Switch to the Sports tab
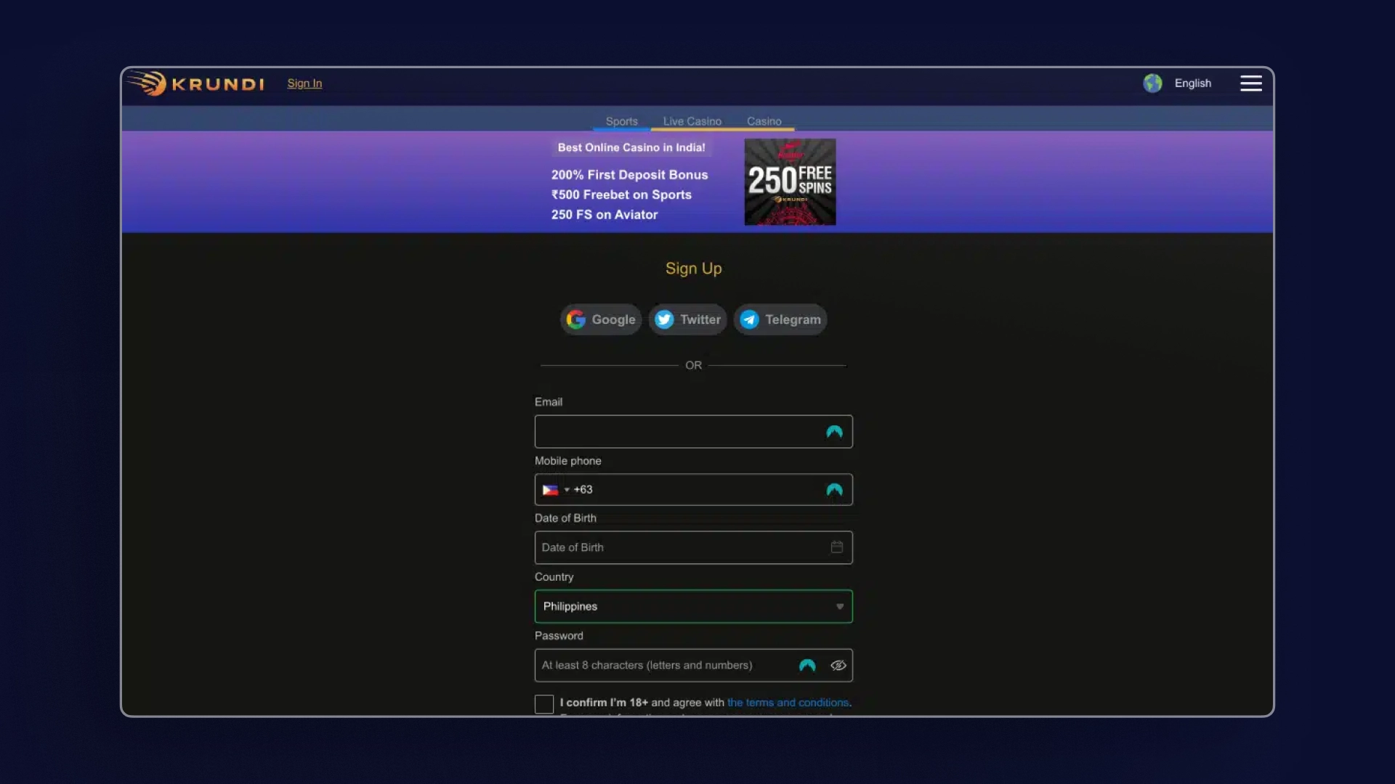 point(621,121)
